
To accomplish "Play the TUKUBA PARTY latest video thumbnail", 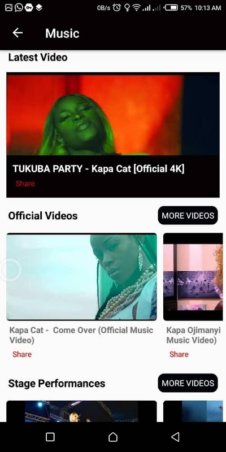I will 113,115.
